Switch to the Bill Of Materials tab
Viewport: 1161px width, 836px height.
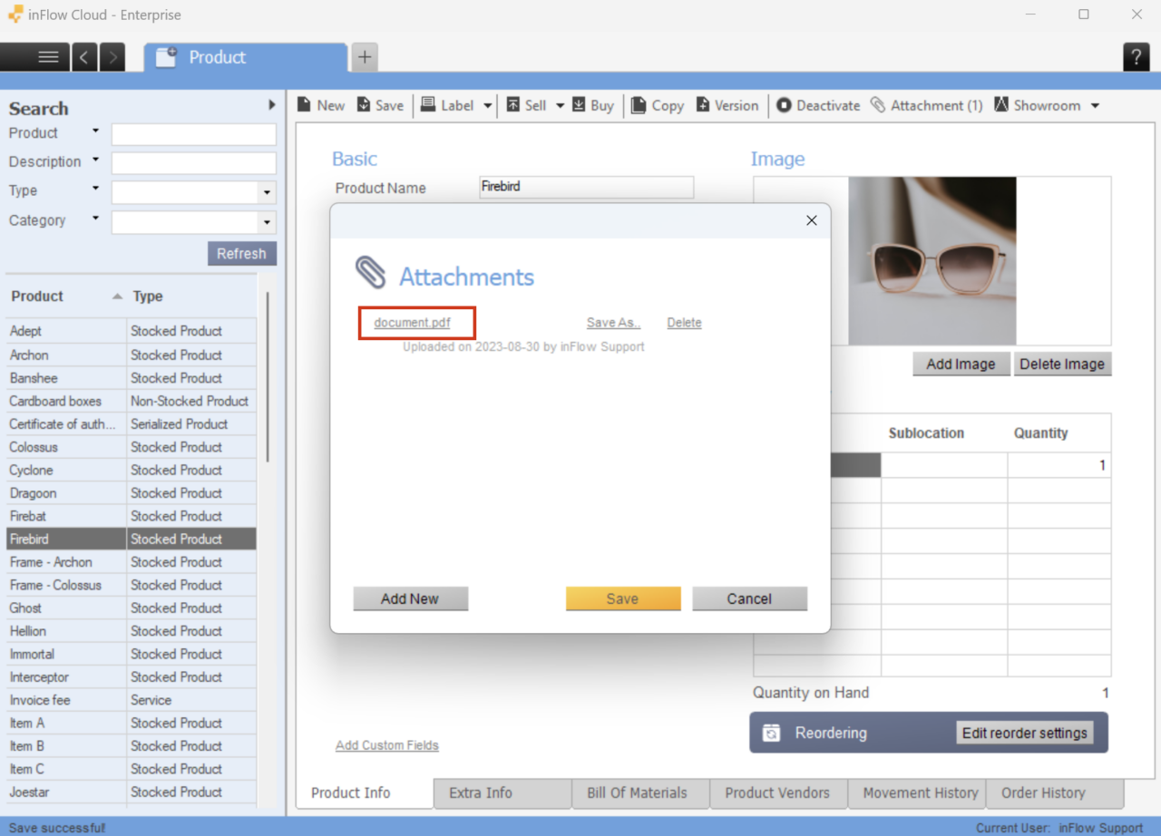(x=639, y=793)
